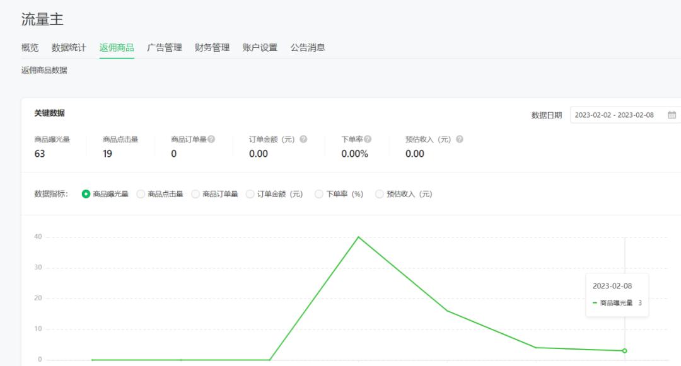Click the question mark beside 订单金额 (元)
This screenshot has width=681, height=366.
(x=302, y=139)
